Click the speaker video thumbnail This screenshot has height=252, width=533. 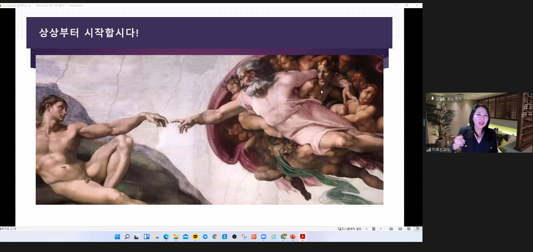(479, 123)
